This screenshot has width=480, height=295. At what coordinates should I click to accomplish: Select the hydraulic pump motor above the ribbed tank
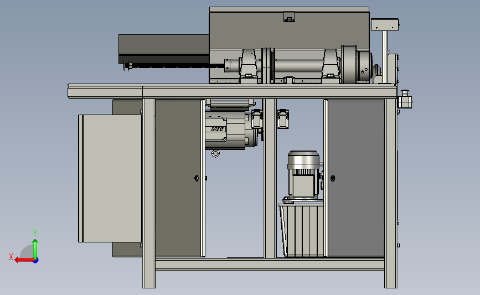click(x=304, y=175)
